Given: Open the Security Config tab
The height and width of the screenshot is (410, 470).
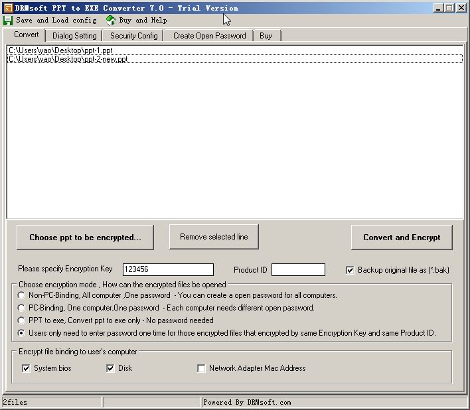Looking at the screenshot, I should click(x=133, y=36).
